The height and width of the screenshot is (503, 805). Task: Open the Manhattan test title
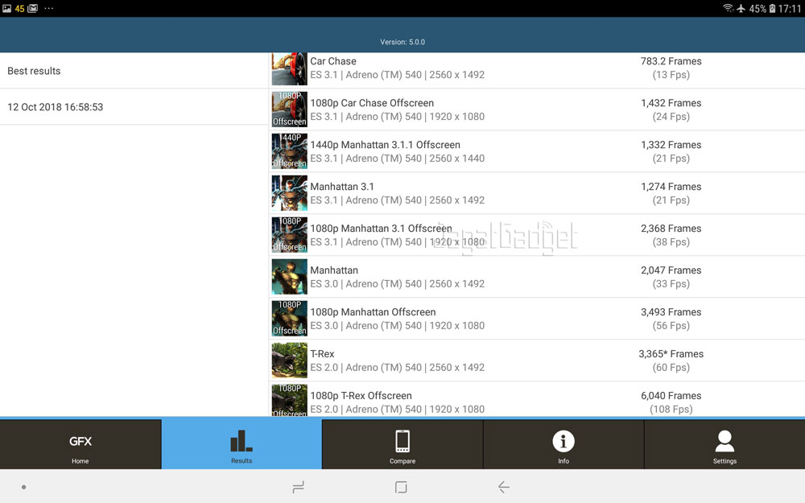334,270
